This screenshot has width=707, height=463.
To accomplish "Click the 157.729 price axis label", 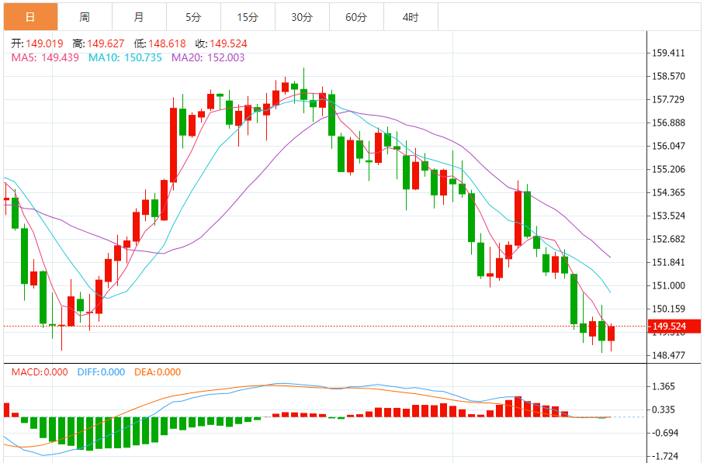I will (668, 99).
